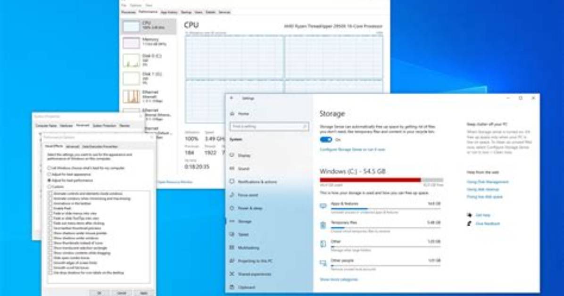The image size is (564, 296).
Task: Turn off the Storage Sense toggle
Action: click(x=326, y=140)
